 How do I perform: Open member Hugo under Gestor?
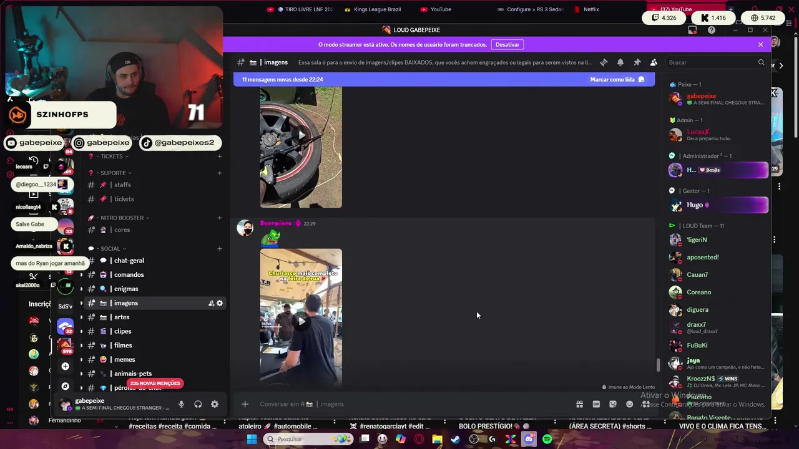718,205
